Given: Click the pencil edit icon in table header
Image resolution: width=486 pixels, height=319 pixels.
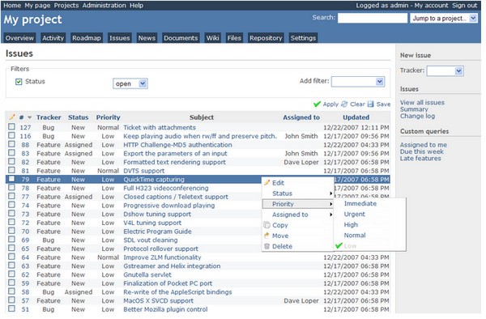Looking at the screenshot, I should [x=12, y=117].
